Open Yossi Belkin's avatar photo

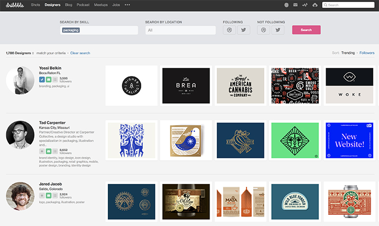coord(20,80)
